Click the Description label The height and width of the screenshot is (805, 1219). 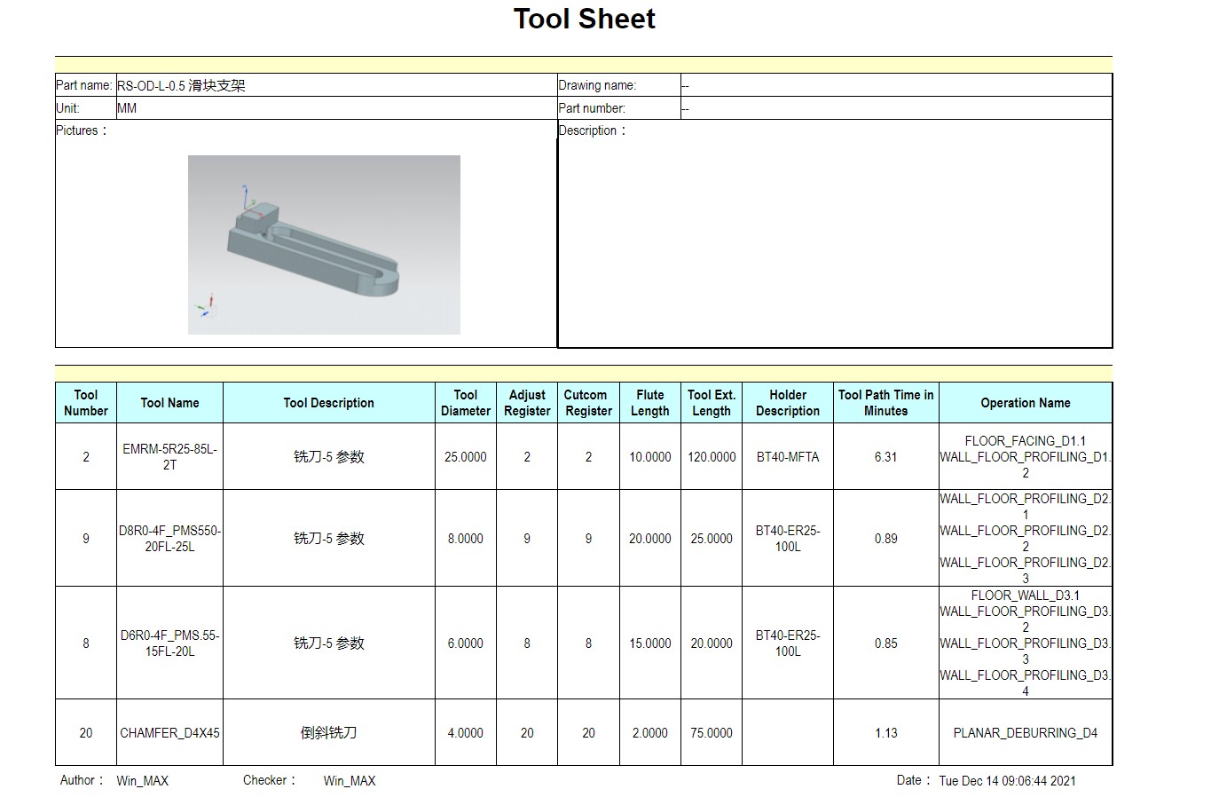click(593, 130)
